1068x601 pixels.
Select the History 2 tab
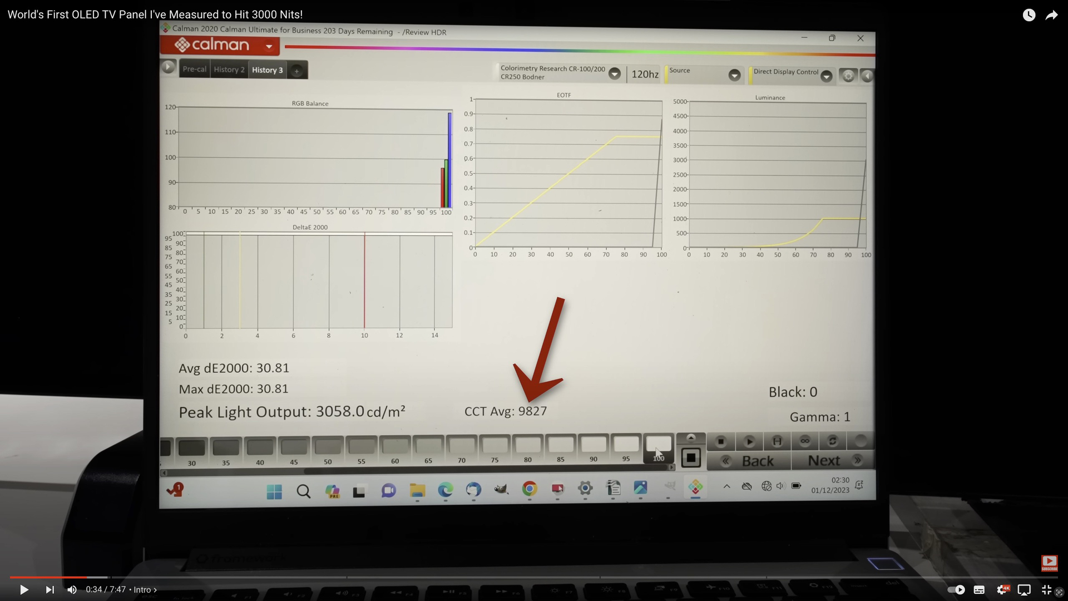[229, 70]
